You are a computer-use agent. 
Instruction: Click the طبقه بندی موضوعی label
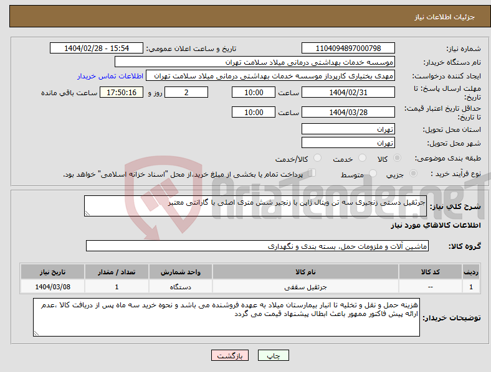point(448,158)
